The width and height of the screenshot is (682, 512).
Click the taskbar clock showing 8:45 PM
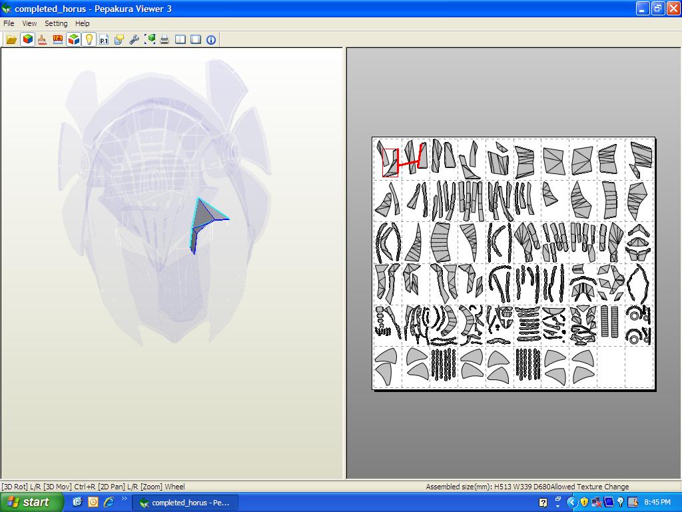657,503
